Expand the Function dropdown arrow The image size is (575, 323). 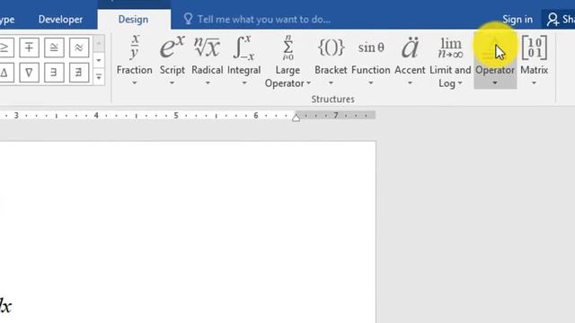371,83
